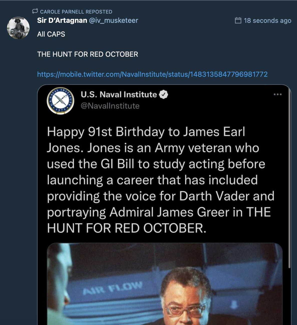Click the U.S. Naval Institute seal logo
The image size is (297, 325).
(60, 101)
